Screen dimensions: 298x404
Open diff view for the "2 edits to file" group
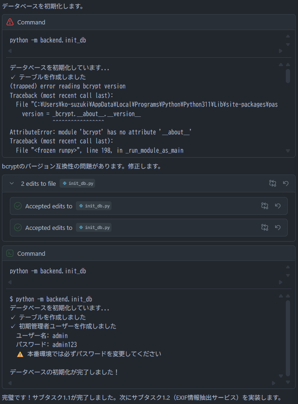273,183
